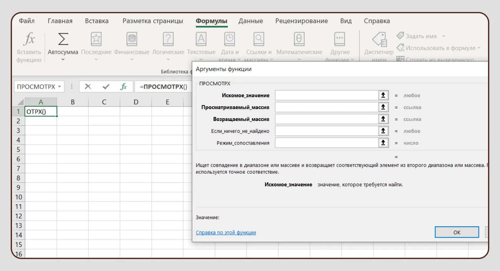Open the Математические functions icon
500x271 pixels.
(299, 39)
